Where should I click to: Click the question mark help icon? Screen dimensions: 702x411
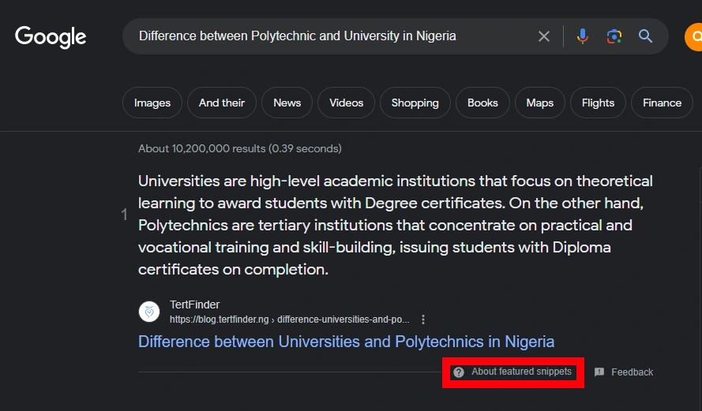click(459, 372)
